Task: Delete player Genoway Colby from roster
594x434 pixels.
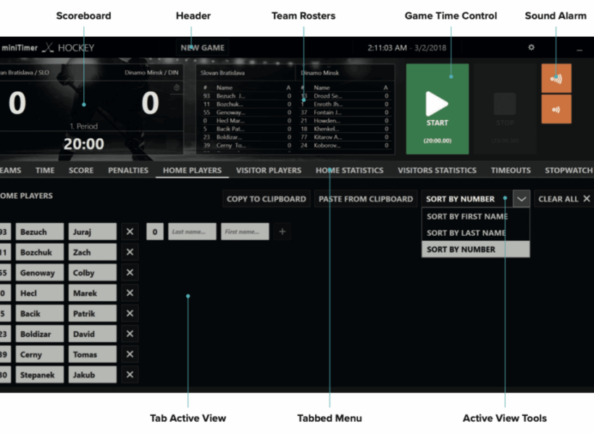Action: click(x=130, y=273)
